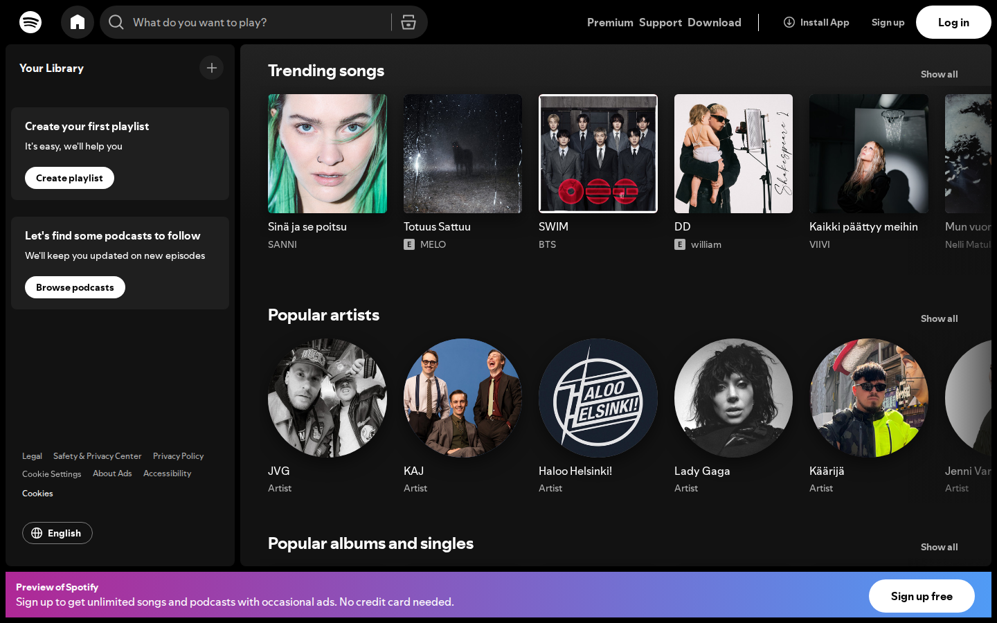Show all Trending songs
This screenshot has height=623, width=997.
click(940, 74)
